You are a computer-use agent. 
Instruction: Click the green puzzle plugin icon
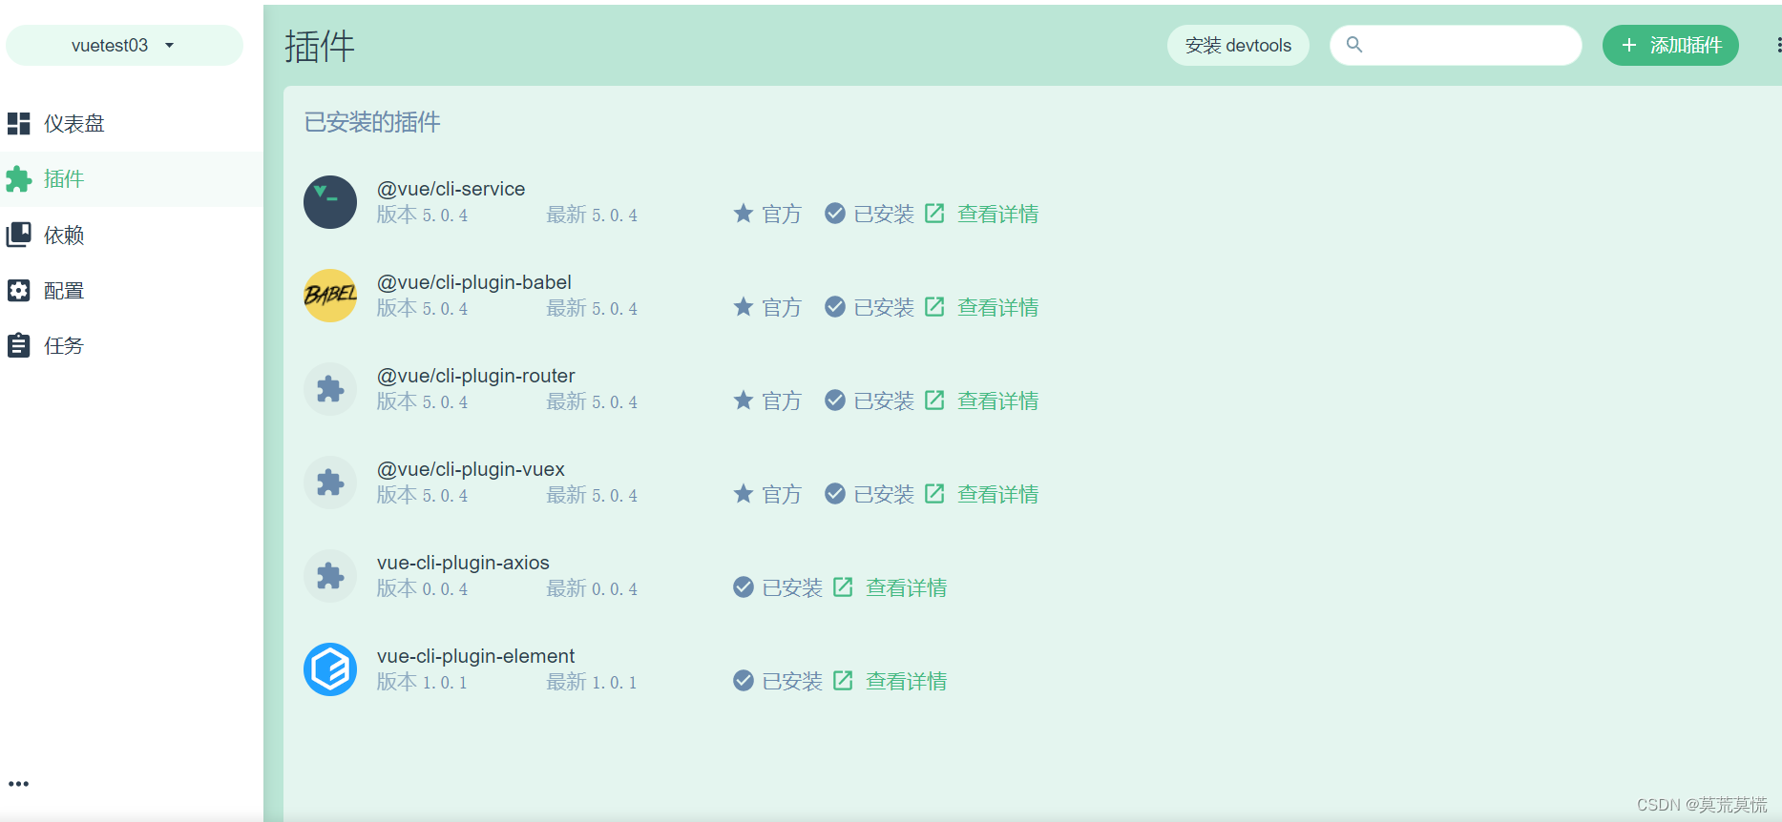pos(19,179)
